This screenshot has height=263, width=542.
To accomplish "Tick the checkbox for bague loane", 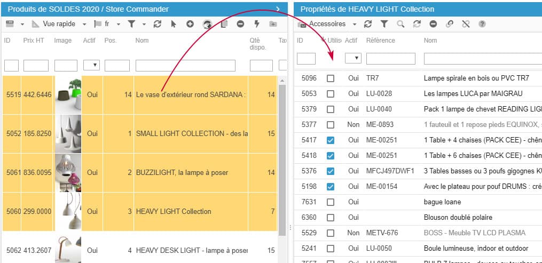I will click(x=331, y=202).
